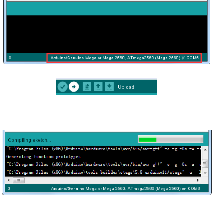Click line number 9 in upper status bar

pos(10,58)
